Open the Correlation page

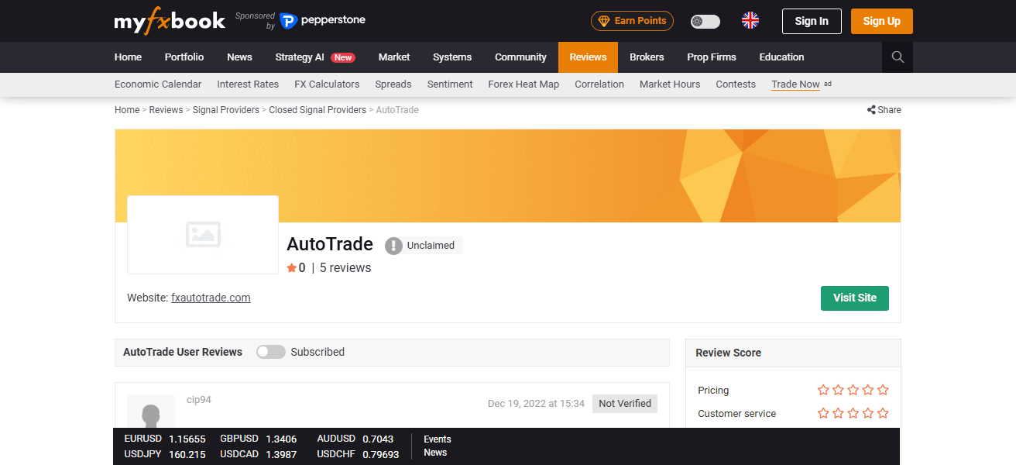599,84
